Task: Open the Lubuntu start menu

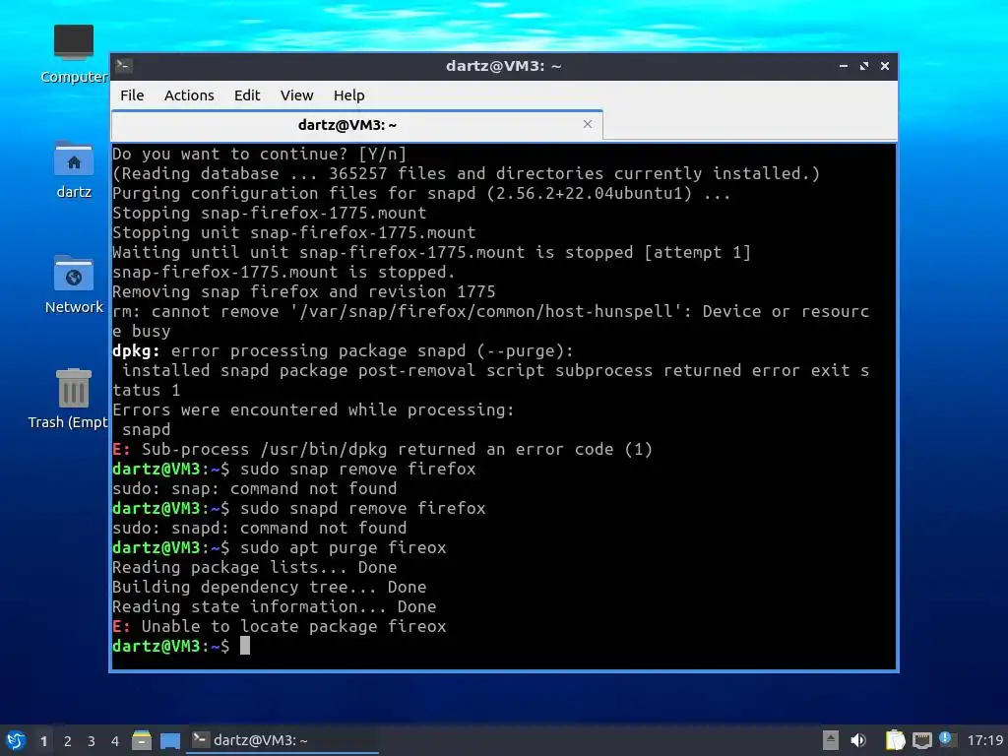Action: 16,740
